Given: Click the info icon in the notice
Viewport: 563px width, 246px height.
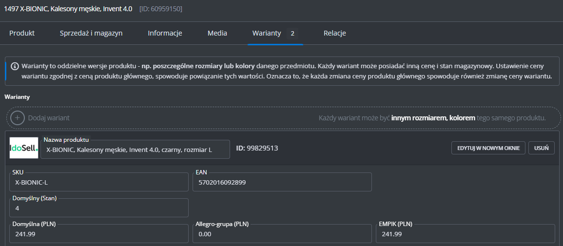Looking at the screenshot, I should coord(15,66).
